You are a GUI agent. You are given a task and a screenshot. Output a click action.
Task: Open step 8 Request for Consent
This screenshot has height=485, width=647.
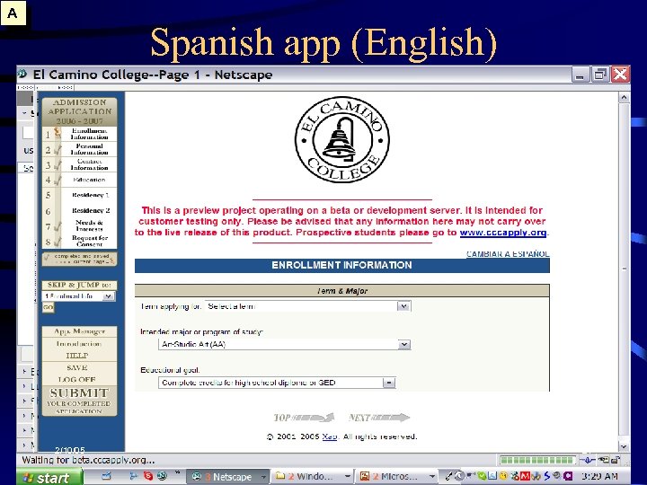pos(80,241)
